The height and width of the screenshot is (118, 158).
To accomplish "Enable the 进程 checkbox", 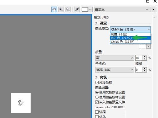I will coord(97,112).
